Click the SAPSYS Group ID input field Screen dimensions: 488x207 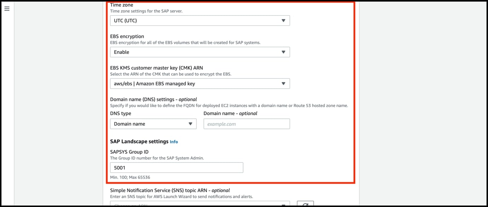[x=177, y=168]
